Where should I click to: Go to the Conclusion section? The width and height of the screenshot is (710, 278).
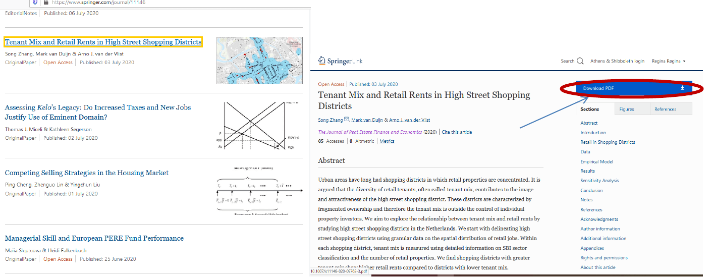tap(591, 191)
